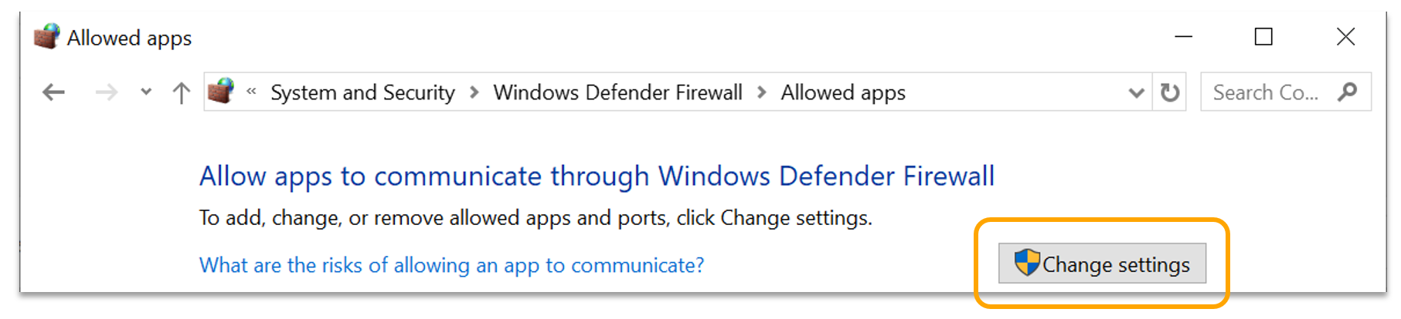Select the Allowed apps breadcrumb
1401x319 pixels.
tap(843, 92)
